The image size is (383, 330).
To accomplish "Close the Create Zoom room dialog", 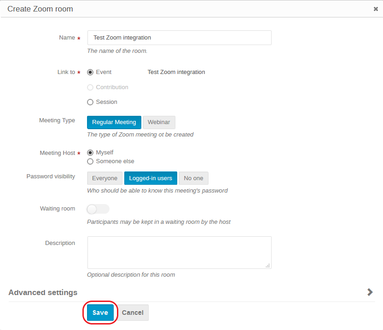I will pos(376,9).
